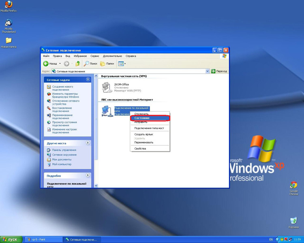Click the Windows flag logo in menu bar
The width and height of the screenshot is (304, 243).
[224, 56]
